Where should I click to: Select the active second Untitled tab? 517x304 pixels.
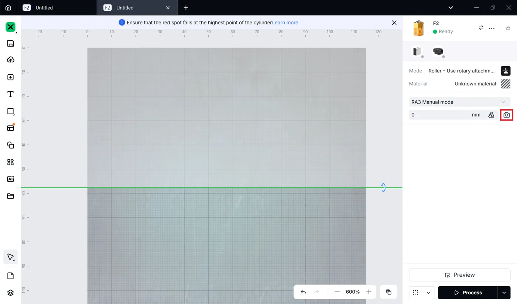pos(137,7)
